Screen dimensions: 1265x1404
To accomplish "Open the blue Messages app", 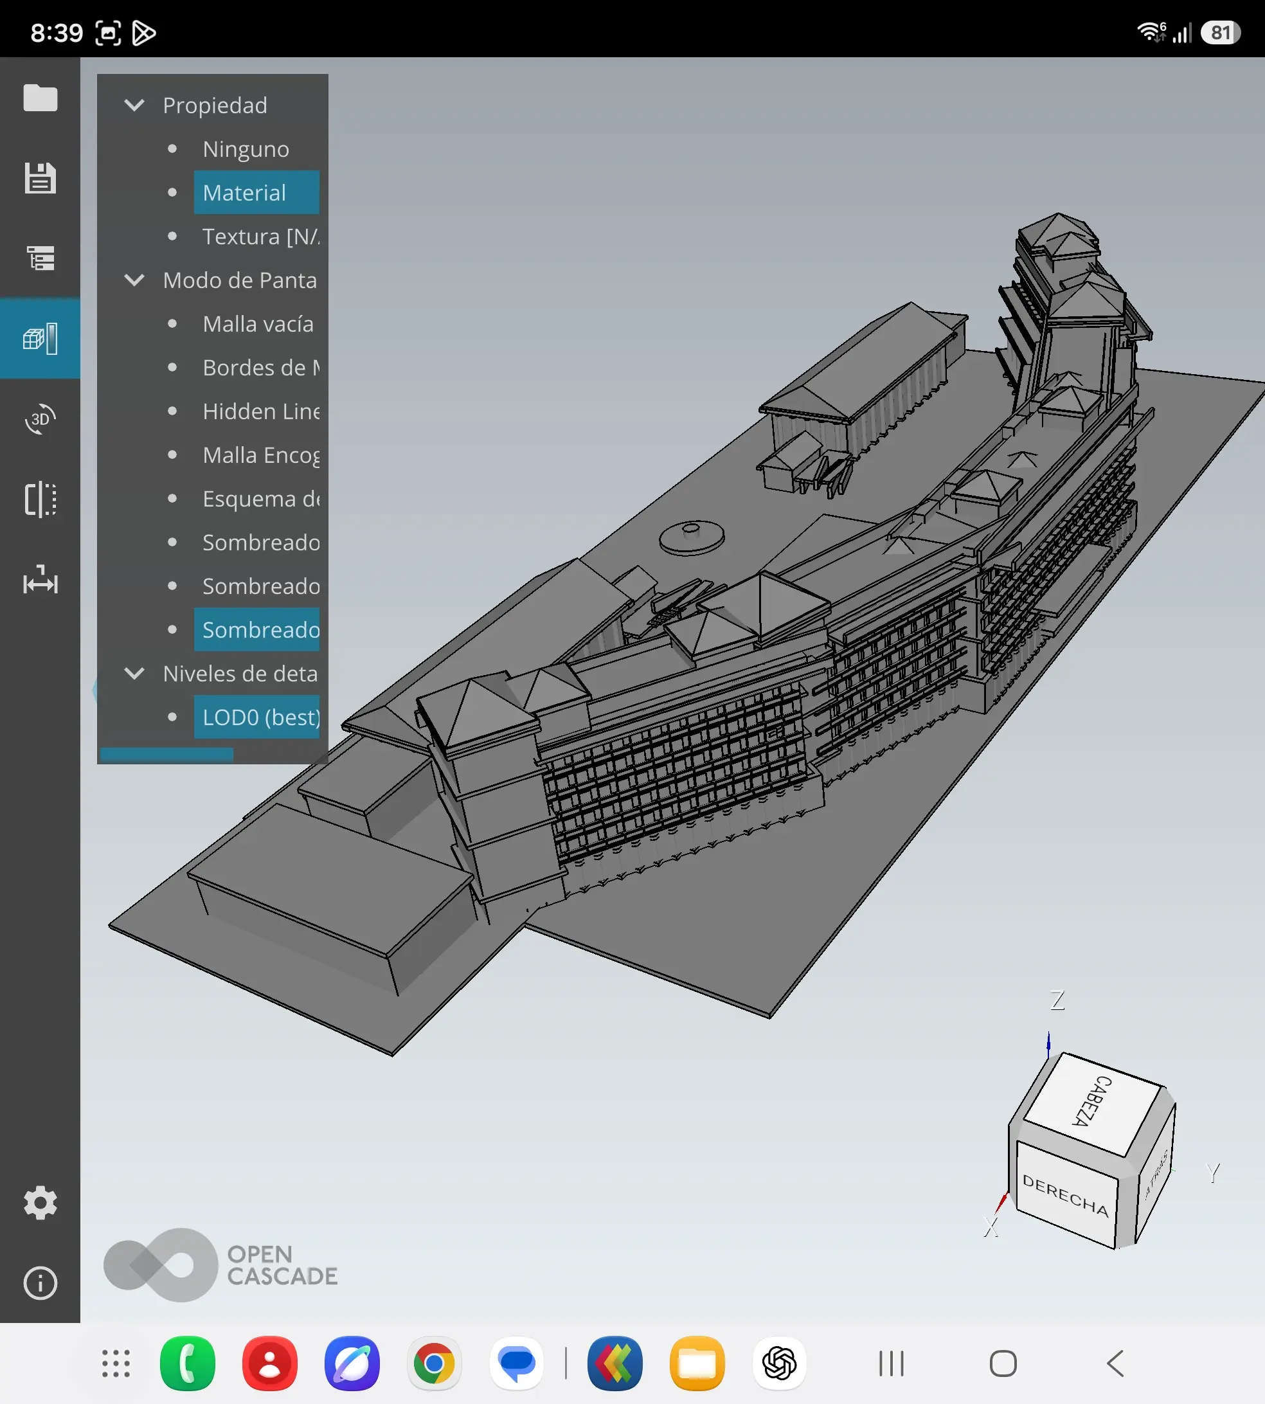I will [x=517, y=1363].
